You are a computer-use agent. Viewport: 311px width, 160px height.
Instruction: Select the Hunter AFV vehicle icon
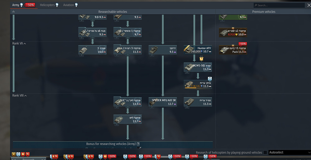click(x=189, y=50)
